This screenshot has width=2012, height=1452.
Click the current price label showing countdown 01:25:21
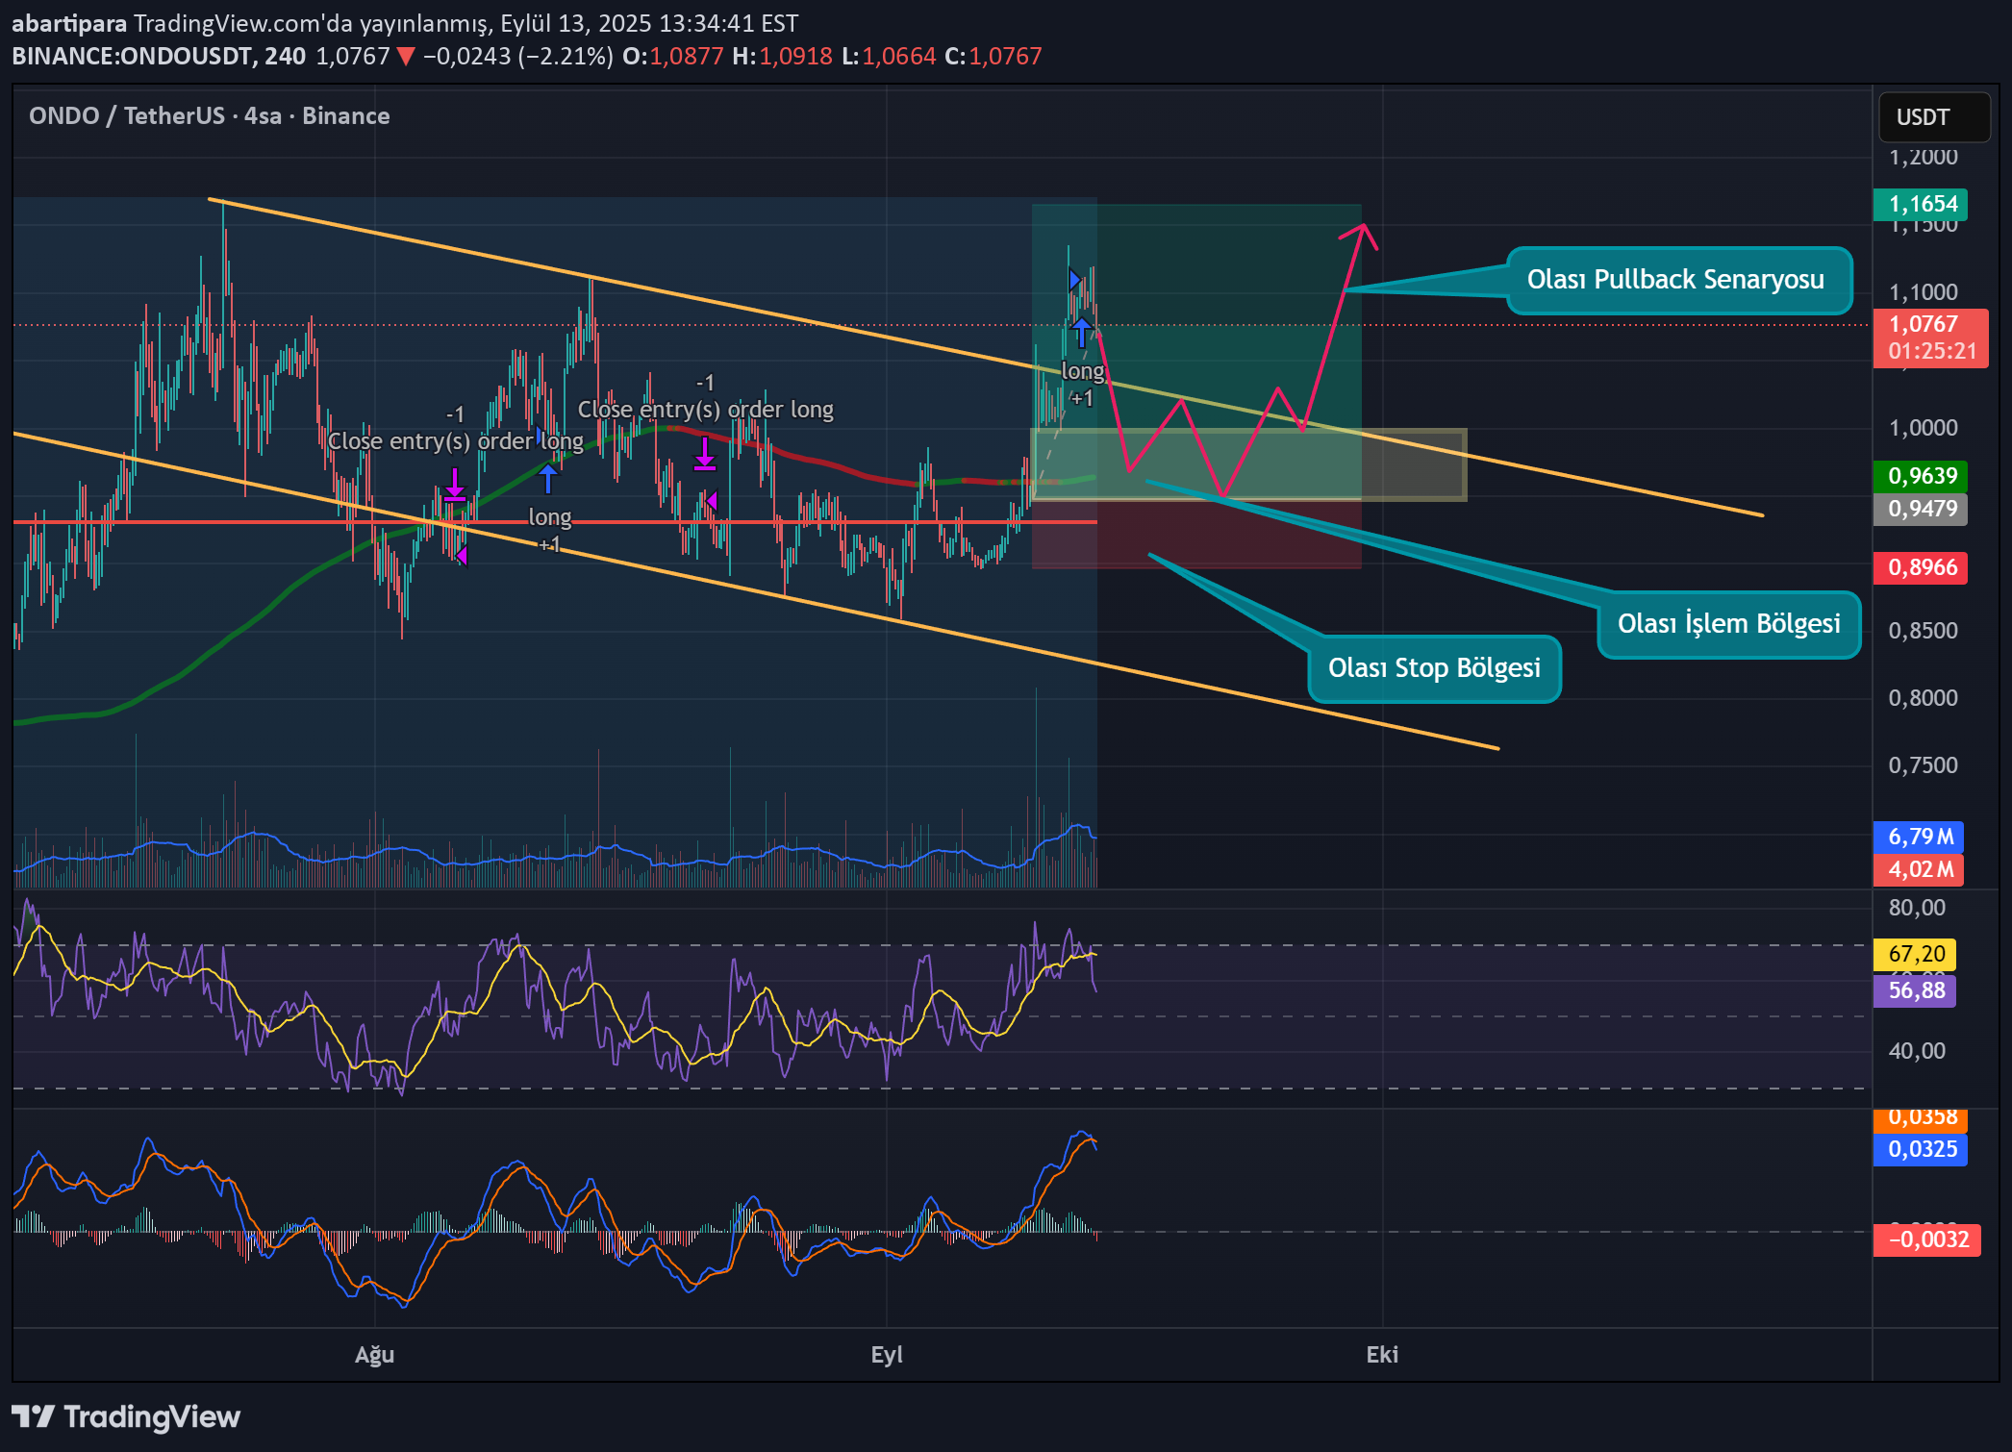[x=1930, y=338]
